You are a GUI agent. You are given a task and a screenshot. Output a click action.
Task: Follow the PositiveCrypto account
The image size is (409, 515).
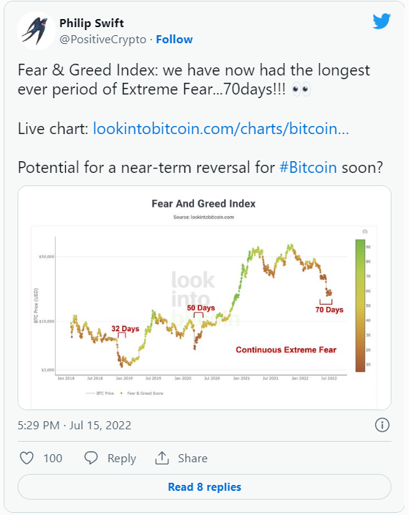coord(174,40)
